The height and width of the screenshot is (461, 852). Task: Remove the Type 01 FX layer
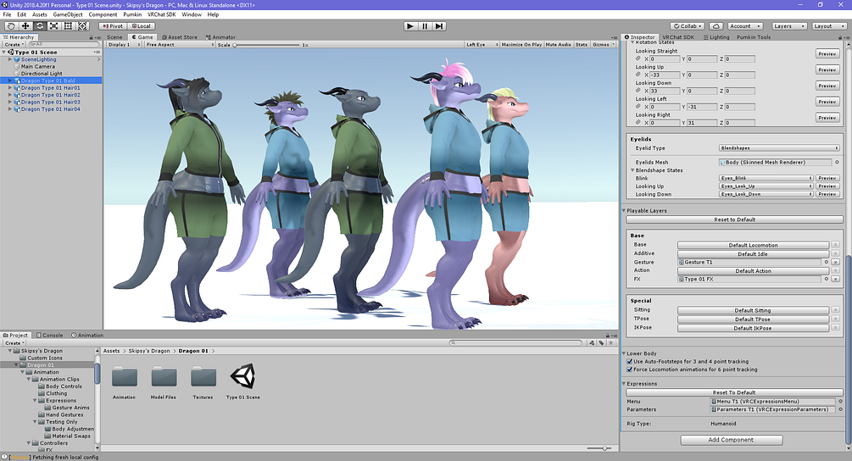836,279
